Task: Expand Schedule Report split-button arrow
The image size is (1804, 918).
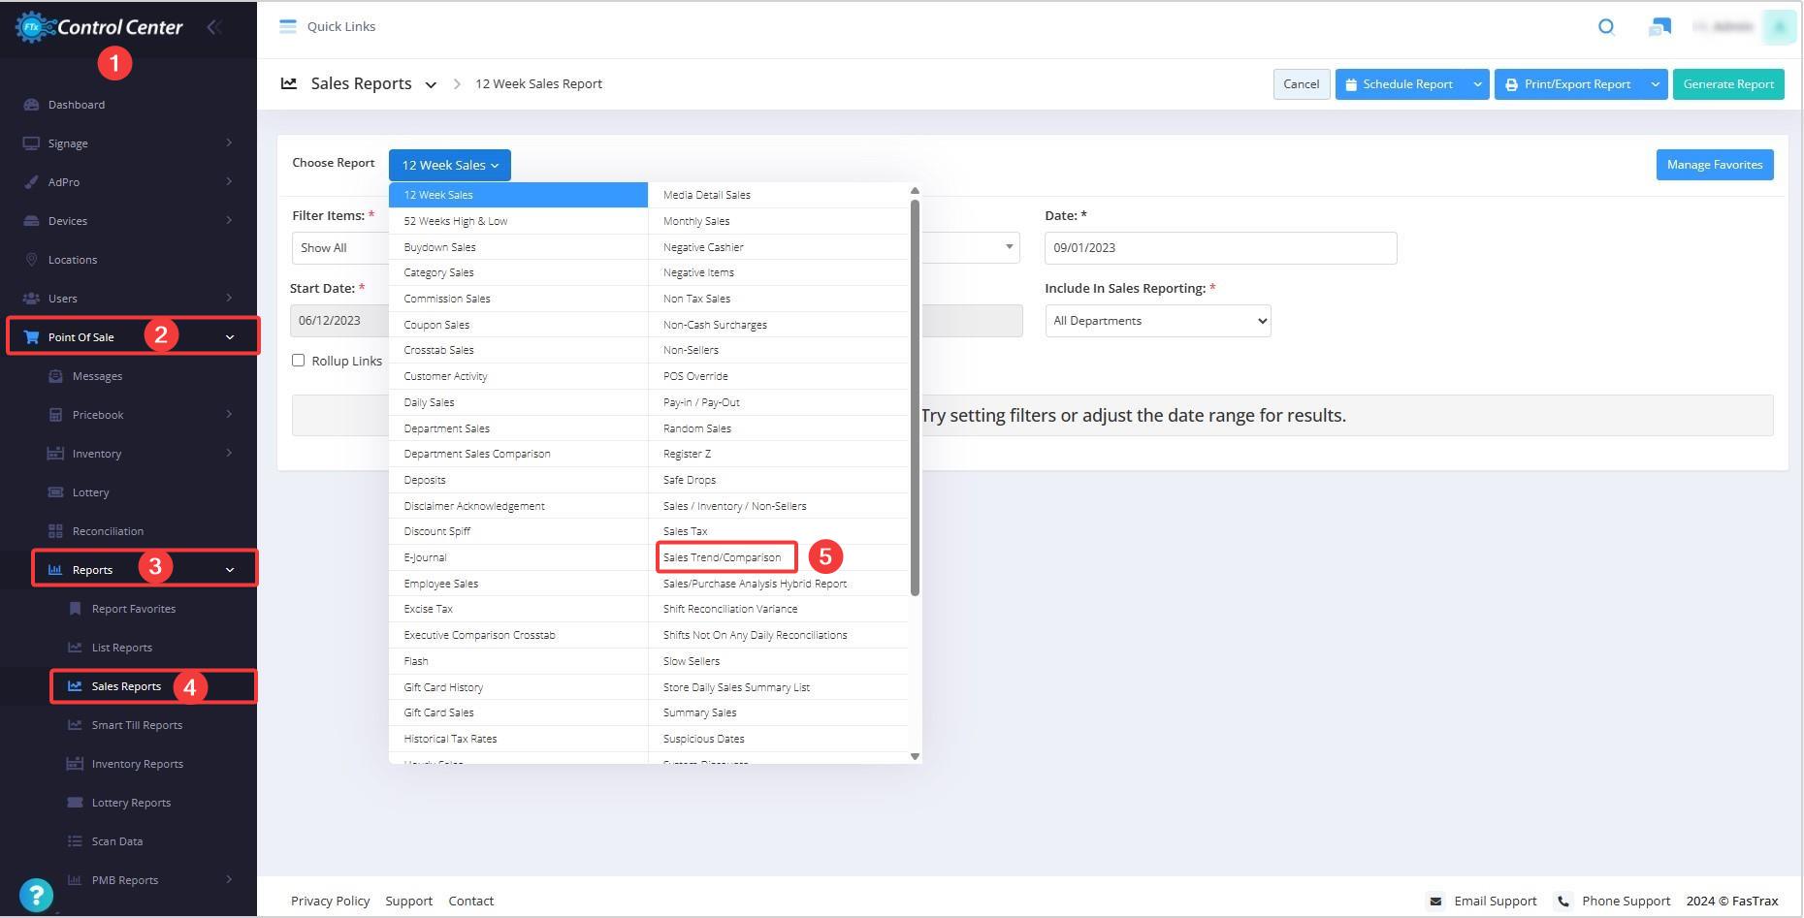Action: pyautogui.click(x=1477, y=84)
